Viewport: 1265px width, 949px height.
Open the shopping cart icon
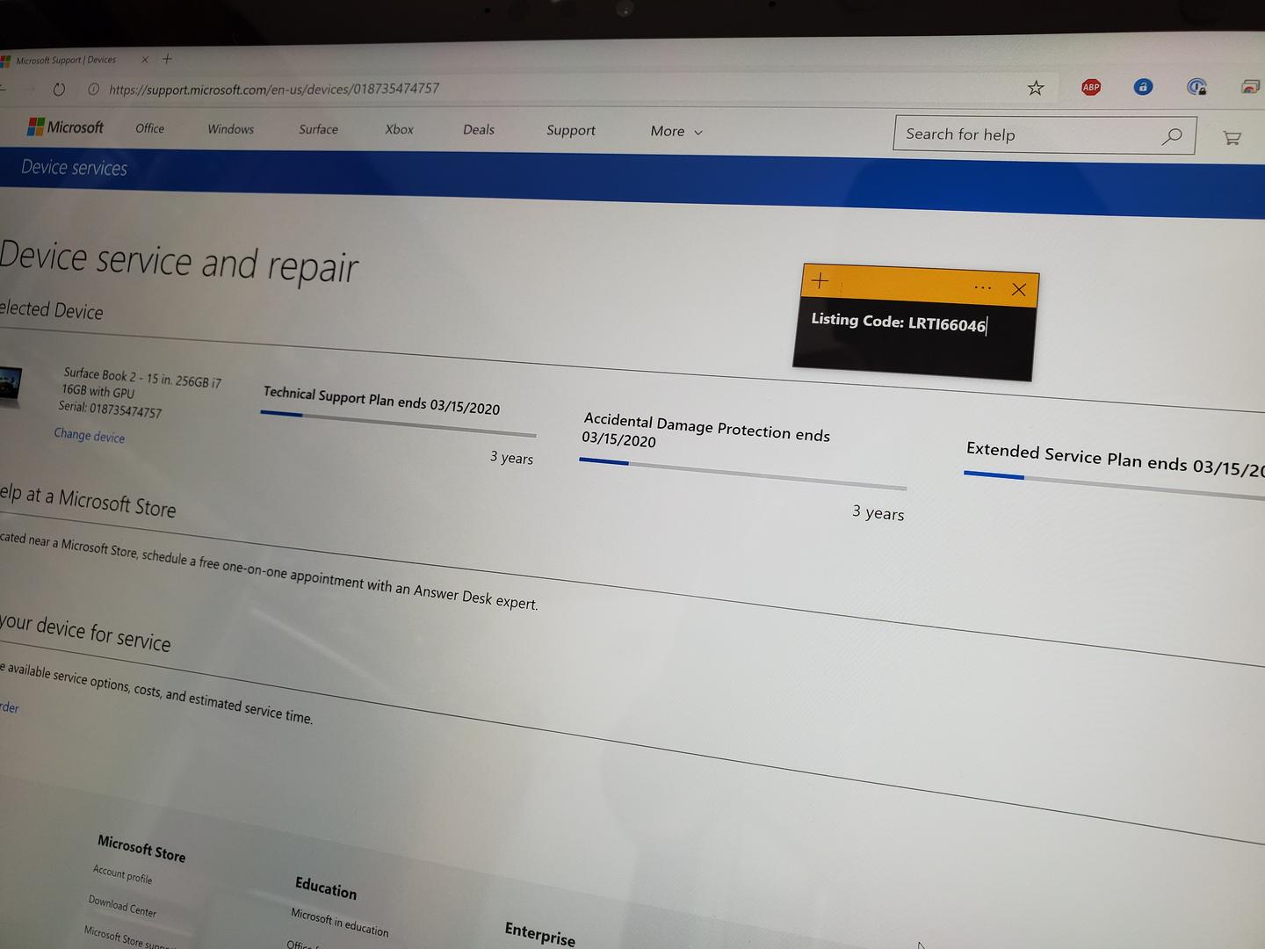tap(1232, 138)
